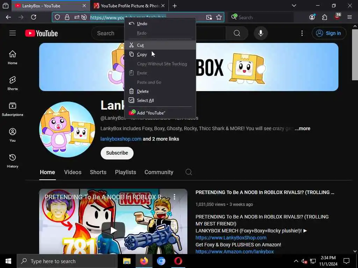Expand the channel description with ...more
Screen dimensions: 358x268
click(x=302, y=128)
